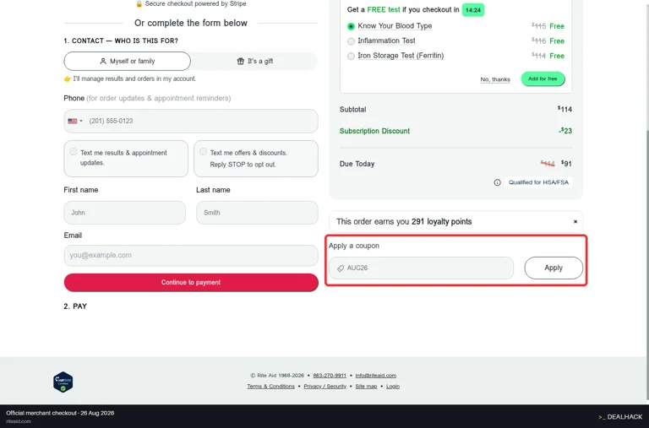
Task: Select Inflammation Test radio button
Action: point(351,41)
